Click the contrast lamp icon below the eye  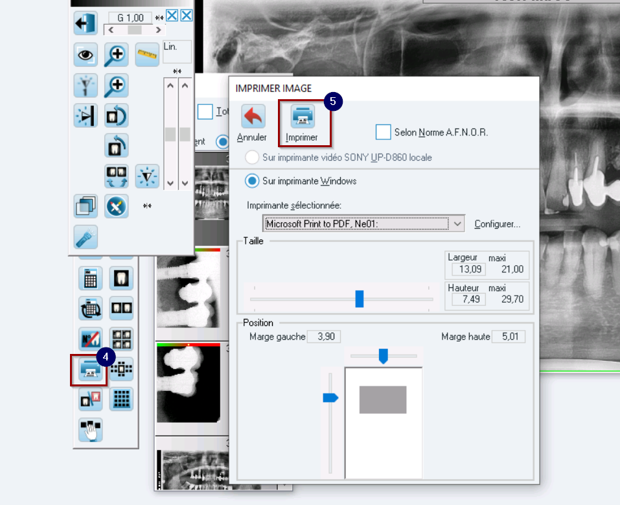pyautogui.click(x=86, y=86)
